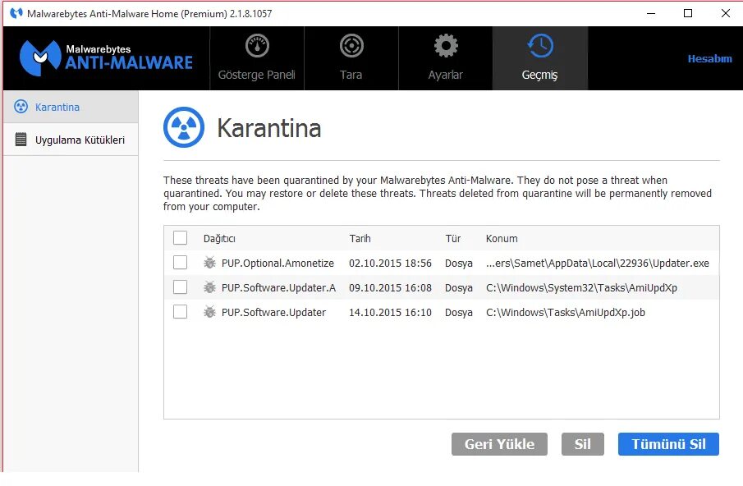The image size is (743, 486).
Task: Open the Hesabım account link
Action: point(710,59)
